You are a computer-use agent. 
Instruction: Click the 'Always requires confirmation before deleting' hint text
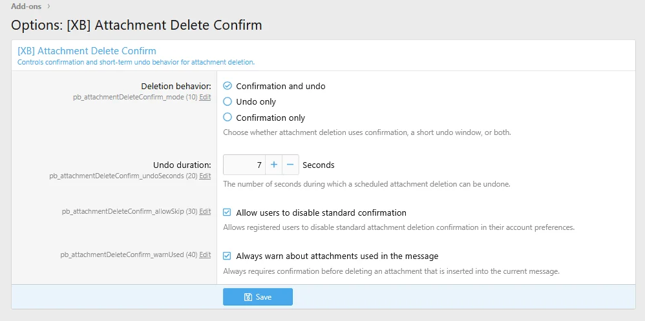pos(392,271)
